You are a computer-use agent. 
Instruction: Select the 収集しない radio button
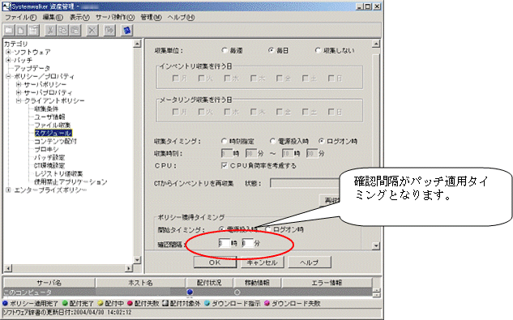pos(318,50)
